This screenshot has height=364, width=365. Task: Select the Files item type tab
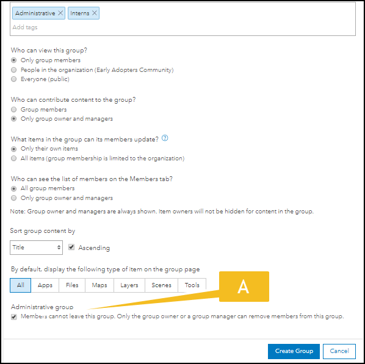tap(72, 285)
